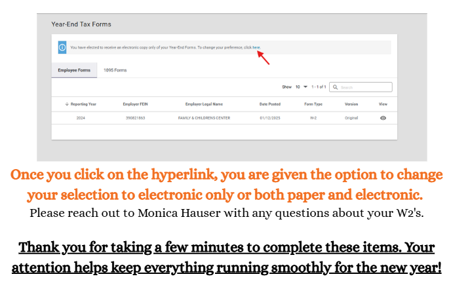The image size is (453, 287).
Task: Select the 2024 reporting year cell
Action: coord(81,118)
